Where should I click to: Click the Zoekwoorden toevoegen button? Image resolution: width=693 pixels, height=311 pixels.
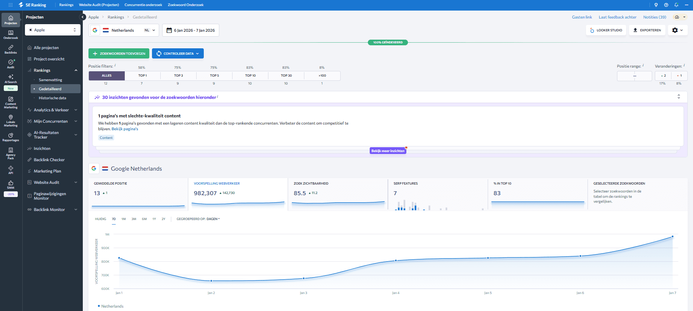pos(119,54)
